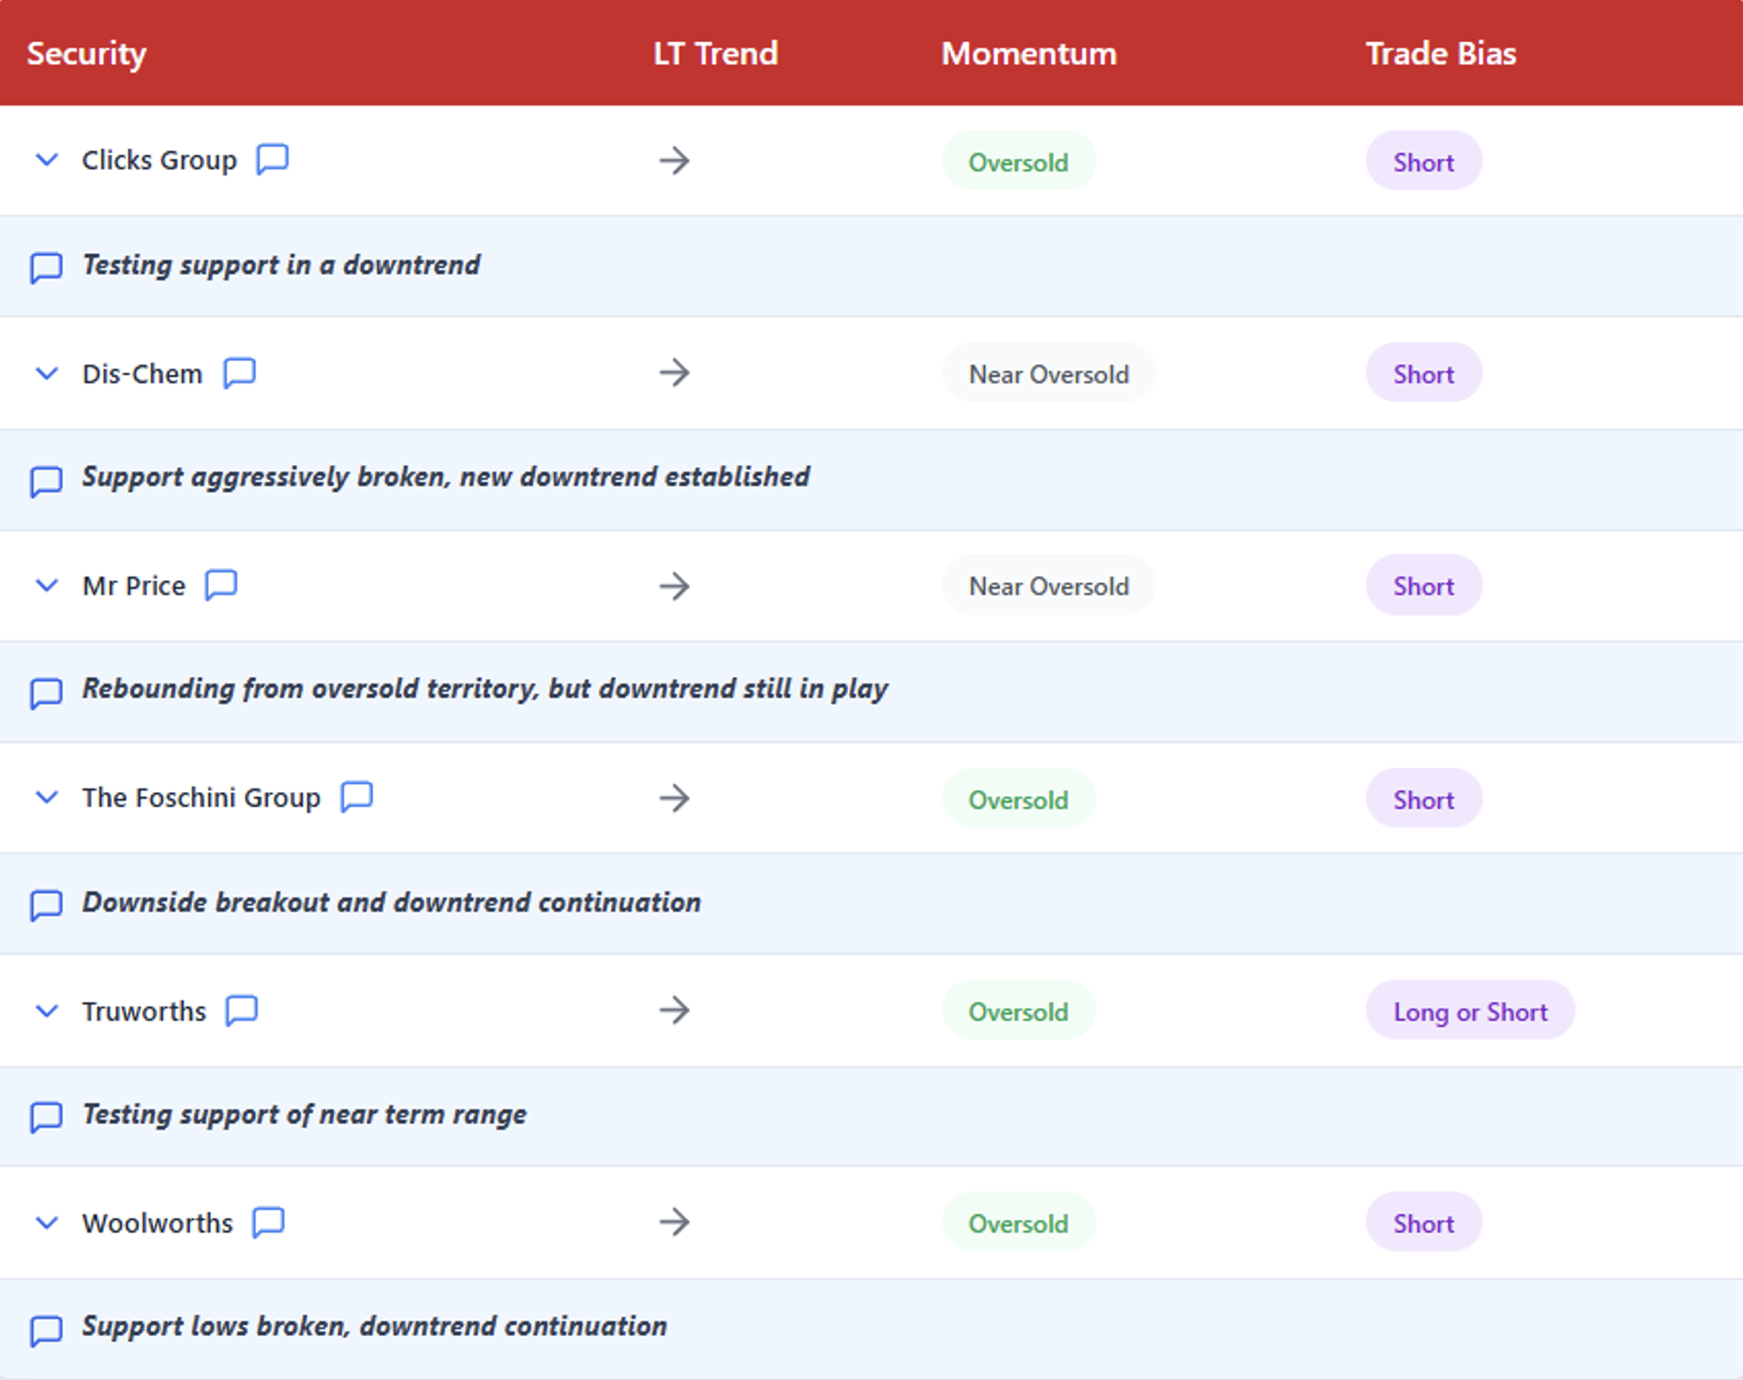
Task: Click the LT Trend arrow for Mr Price
Action: point(674,586)
